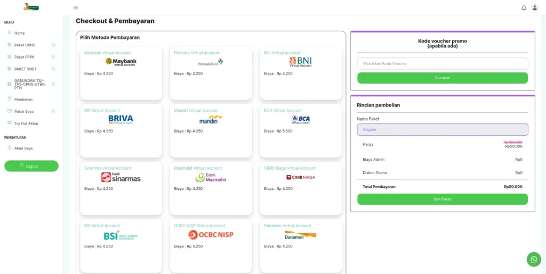Click the site logo in sidebar

click(x=31, y=7)
